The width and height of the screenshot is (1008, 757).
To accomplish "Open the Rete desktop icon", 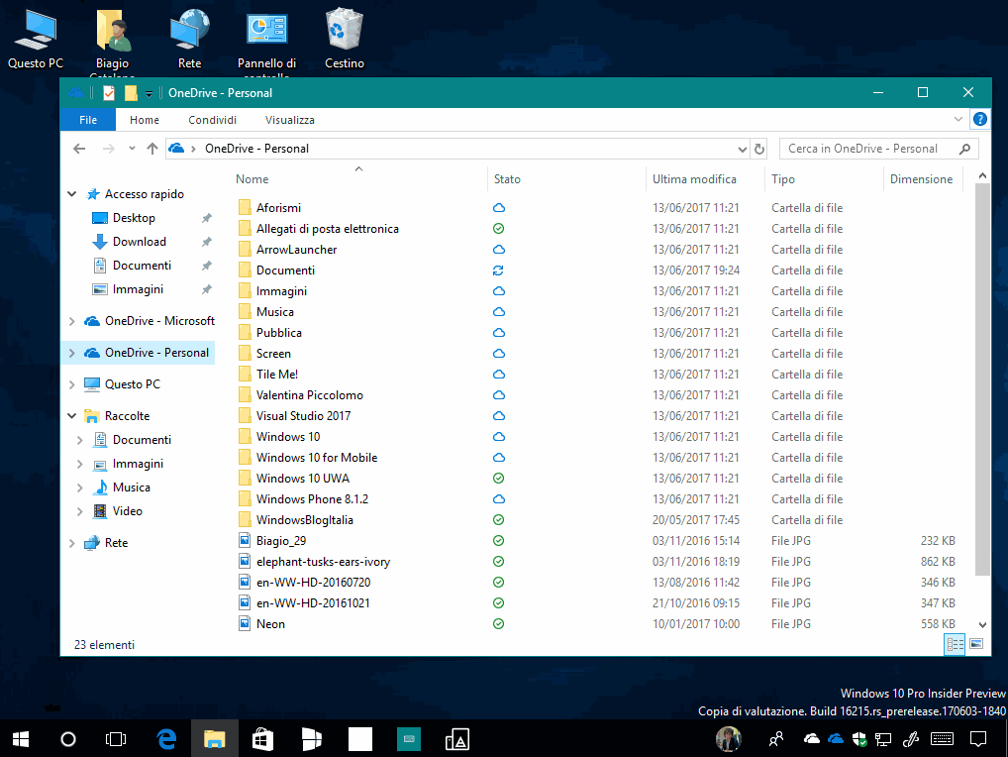I will pos(190,39).
